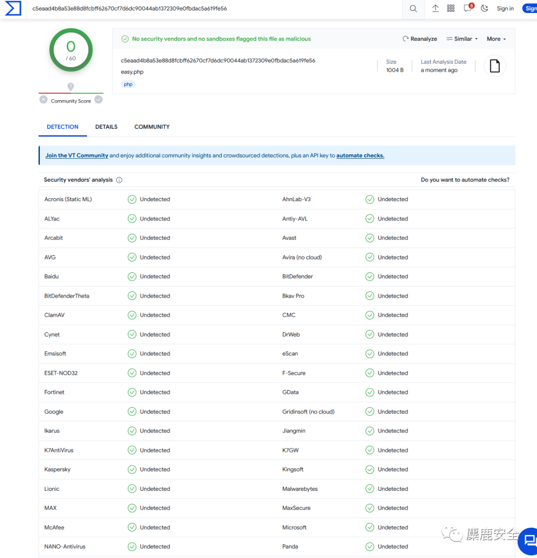The image size is (537, 558).
Task: Open the automate checks link
Action: [360, 155]
